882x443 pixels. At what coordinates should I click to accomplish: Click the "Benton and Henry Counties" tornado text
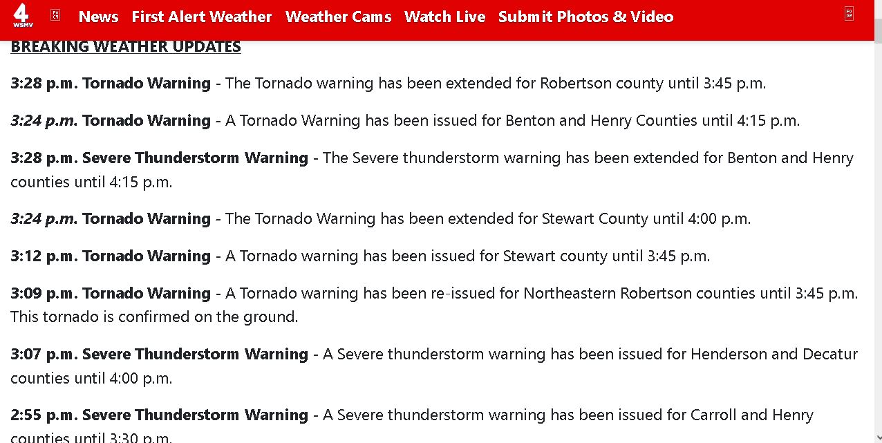coord(601,121)
